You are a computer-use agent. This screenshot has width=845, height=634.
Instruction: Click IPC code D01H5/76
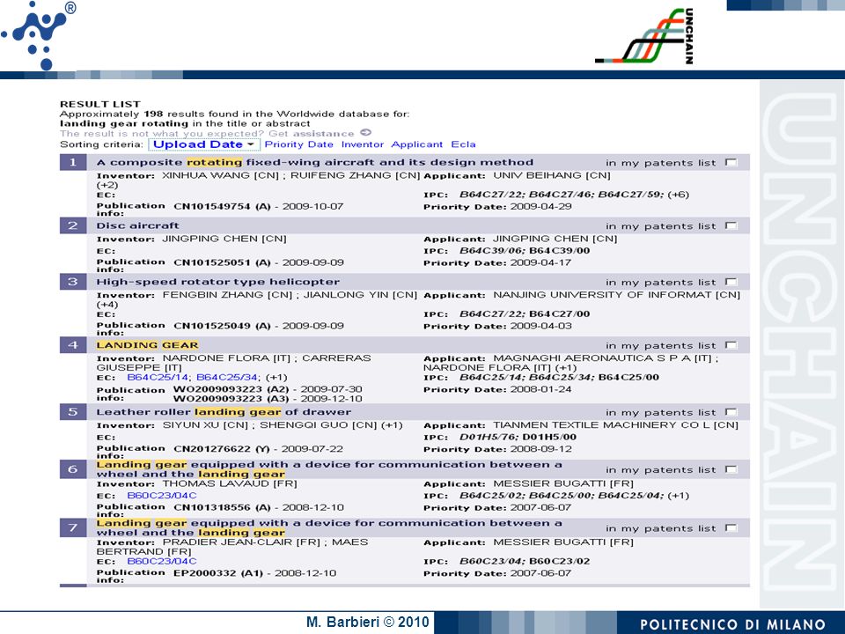489,437
